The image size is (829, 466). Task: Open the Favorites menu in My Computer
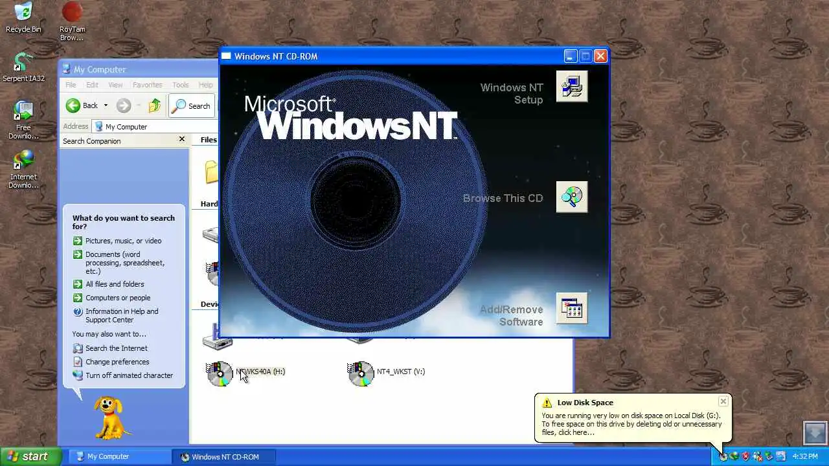148,85
